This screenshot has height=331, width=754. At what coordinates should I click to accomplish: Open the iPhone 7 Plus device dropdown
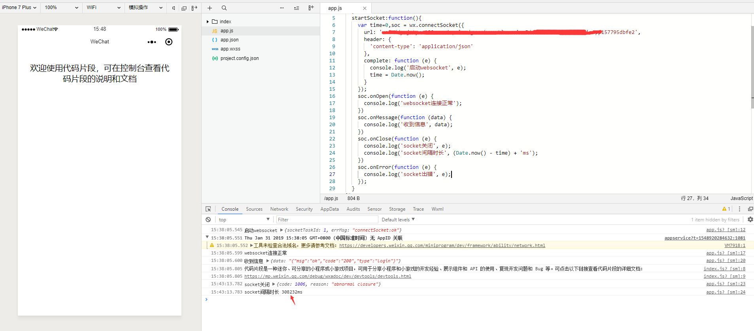click(19, 7)
